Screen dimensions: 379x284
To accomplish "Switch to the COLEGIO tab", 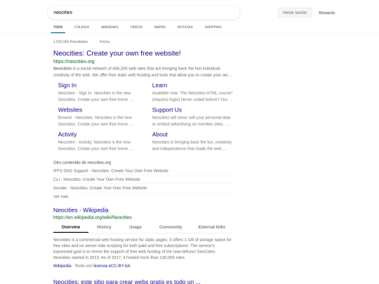I will coord(81,27).
